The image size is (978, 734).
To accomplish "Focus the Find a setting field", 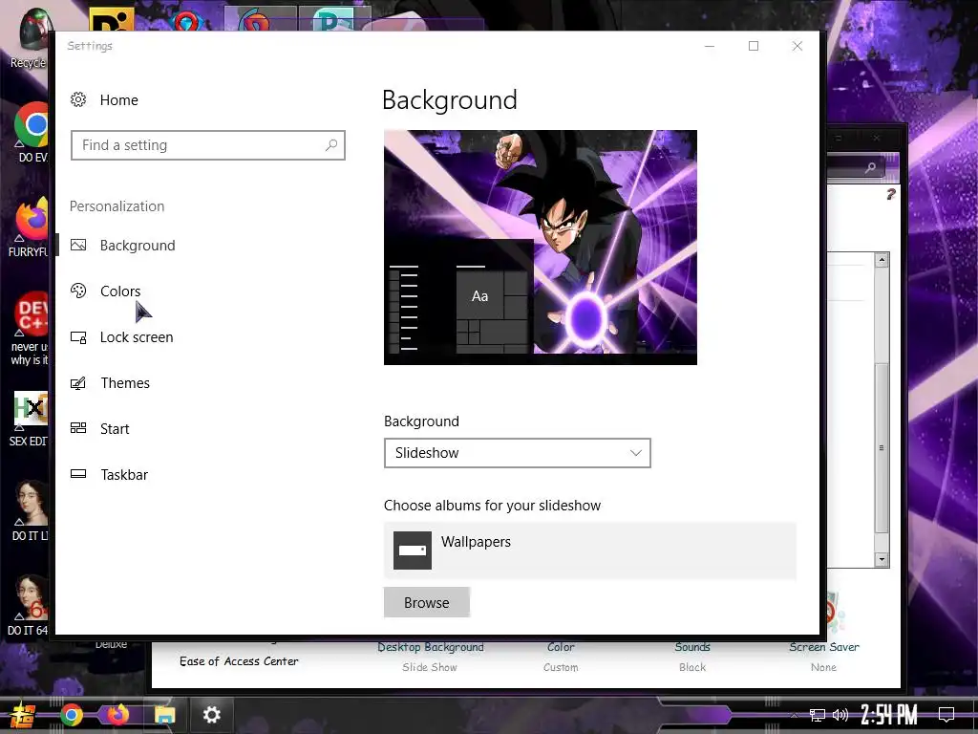I will tap(207, 145).
